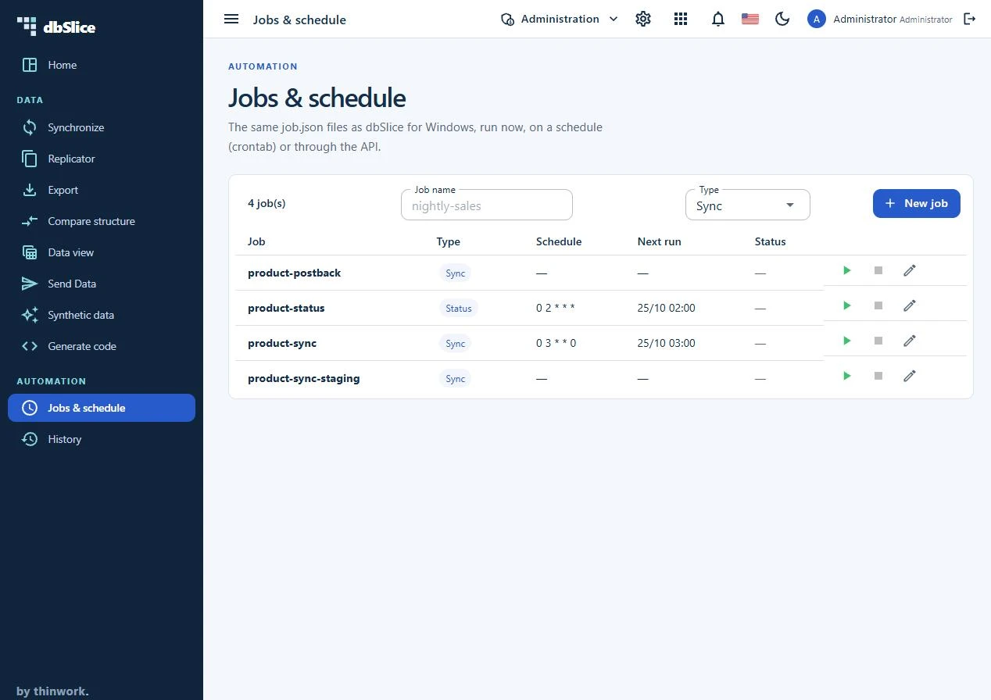991x700 pixels.
Task: Click the product-sync job name
Action: [x=282, y=343]
